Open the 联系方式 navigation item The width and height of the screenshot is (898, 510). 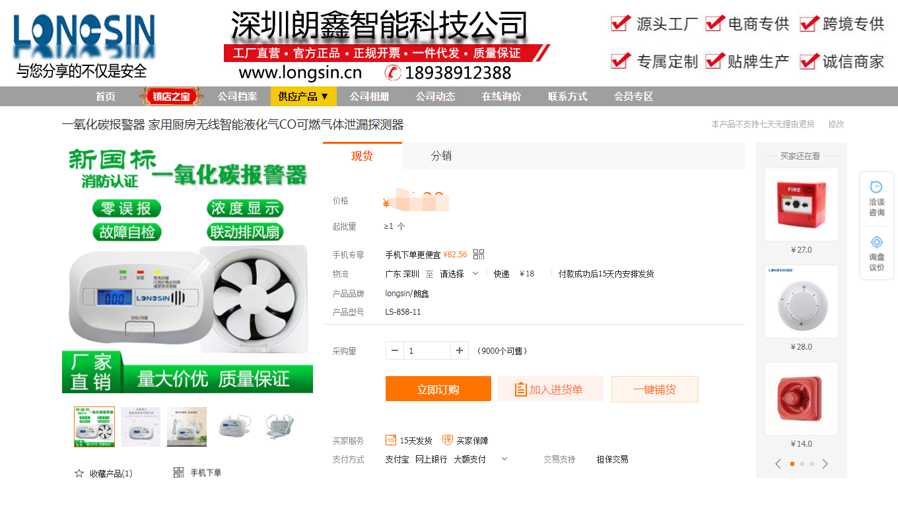568,96
